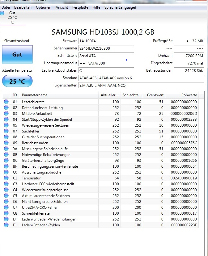Click the status icon for UltraDMA-CRC-Fehler

[6, 208]
